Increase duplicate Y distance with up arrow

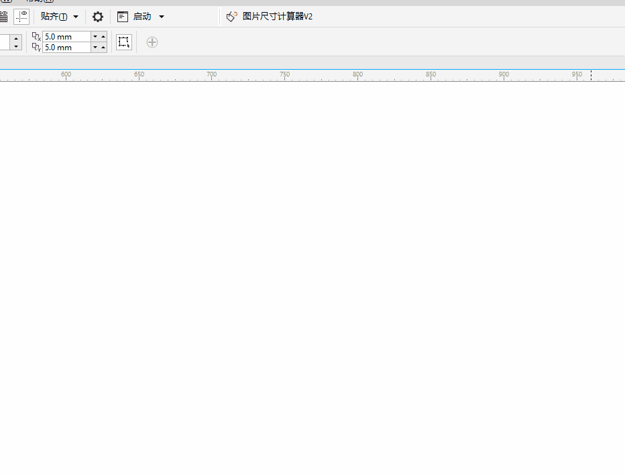pyautogui.click(x=103, y=48)
